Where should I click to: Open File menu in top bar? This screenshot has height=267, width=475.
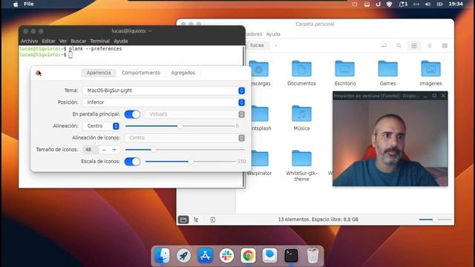coord(29,4)
